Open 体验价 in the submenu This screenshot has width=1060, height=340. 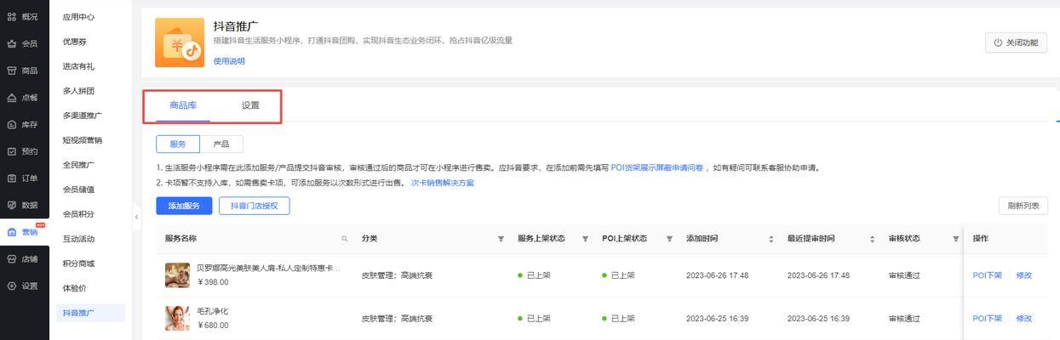[x=74, y=288]
